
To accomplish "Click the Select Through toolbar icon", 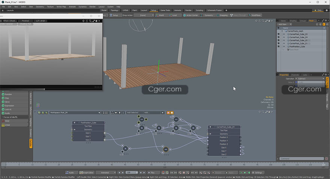I will [x=231, y=15].
